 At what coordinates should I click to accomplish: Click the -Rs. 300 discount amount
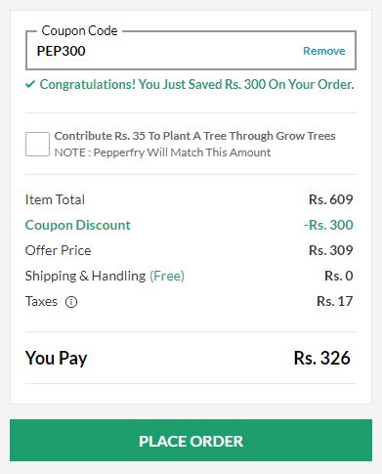328,225
